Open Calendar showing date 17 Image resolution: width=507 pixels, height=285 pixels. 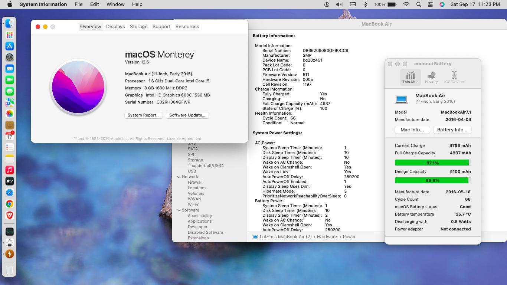[10, 136]
